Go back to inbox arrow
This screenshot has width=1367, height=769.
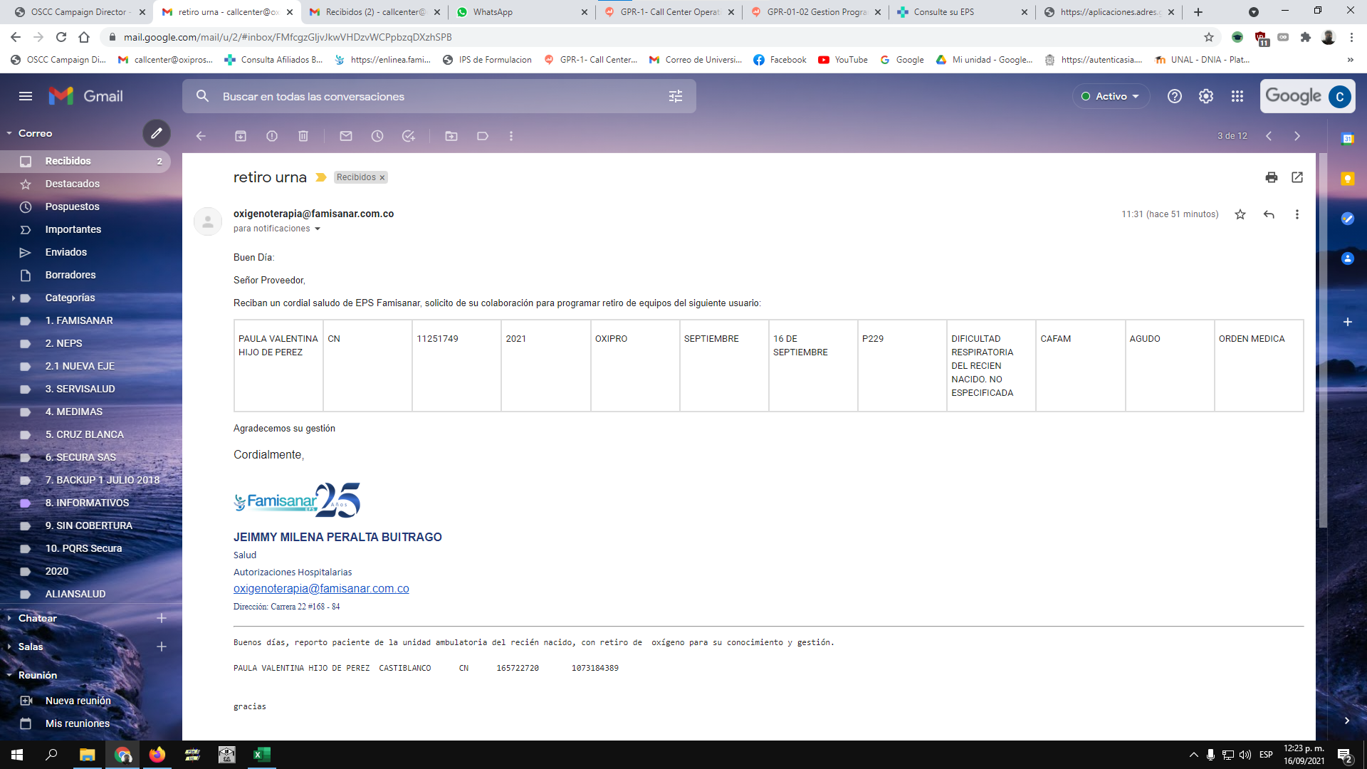tap(201, 136)
